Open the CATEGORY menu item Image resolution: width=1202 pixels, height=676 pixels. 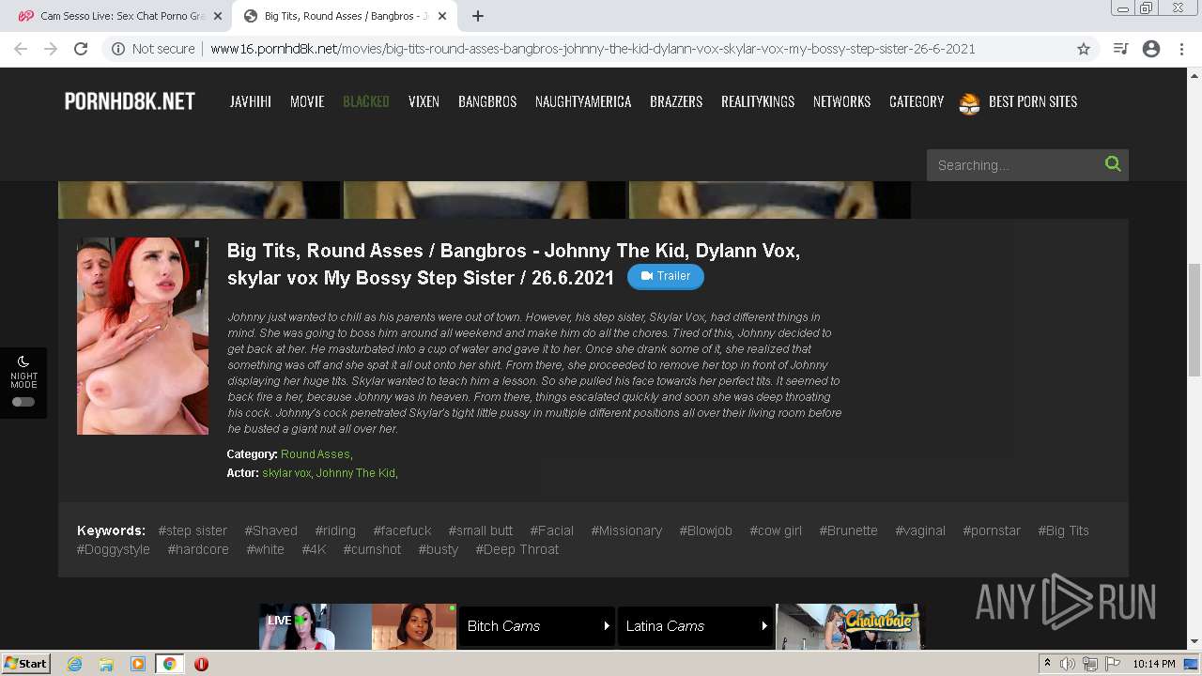pyautogui.click(x=917, y=101)
